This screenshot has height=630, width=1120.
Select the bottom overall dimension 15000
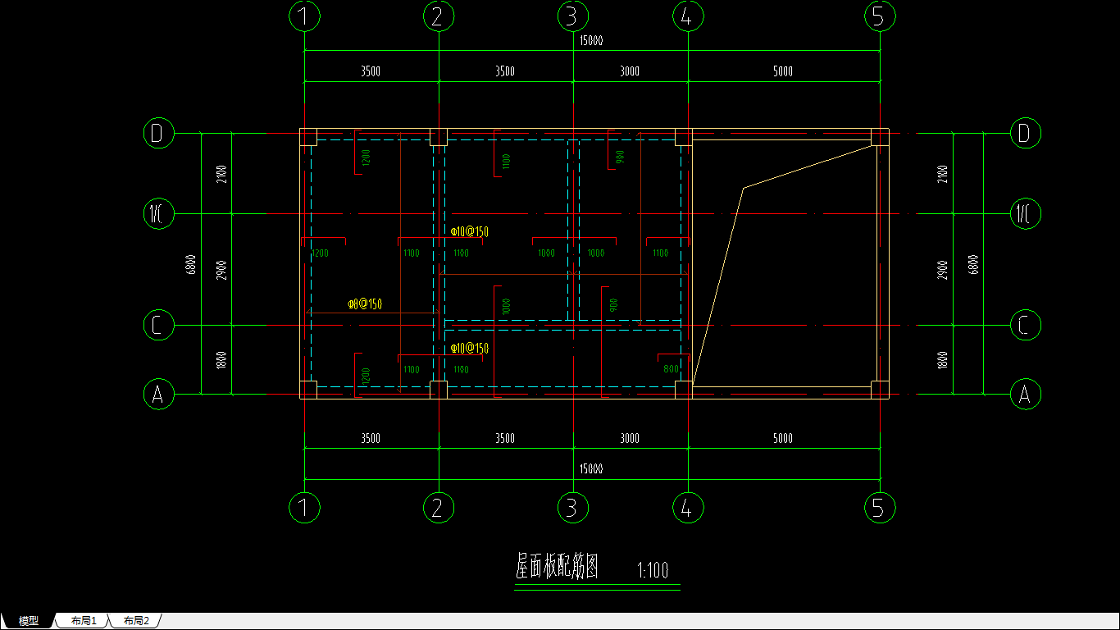(591, 470)
